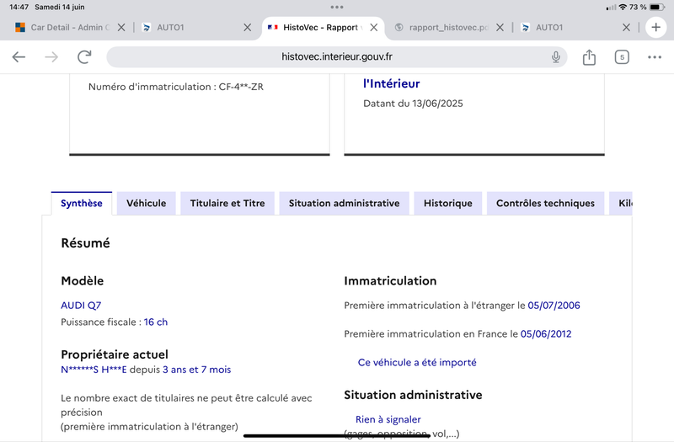This screenshot has width=674, height=442.
Task: Switch to the last AUTO1 browser tab
Action: click(549, 28)
